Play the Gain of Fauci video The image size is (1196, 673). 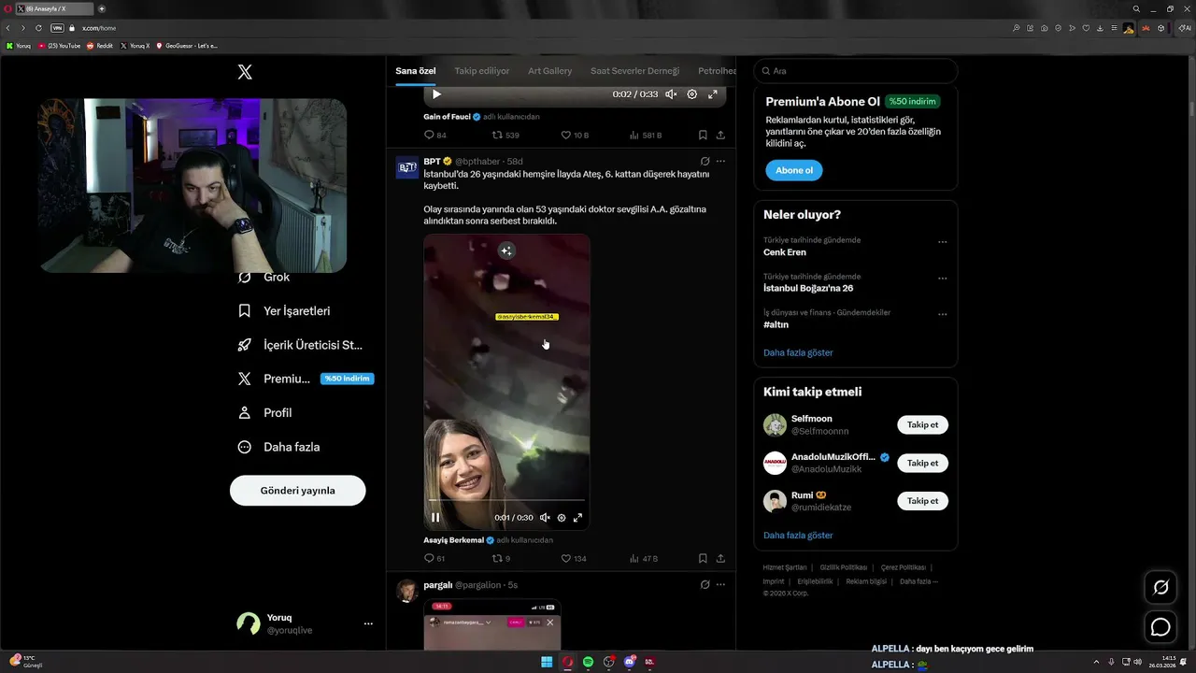click(x=436, y=94)
